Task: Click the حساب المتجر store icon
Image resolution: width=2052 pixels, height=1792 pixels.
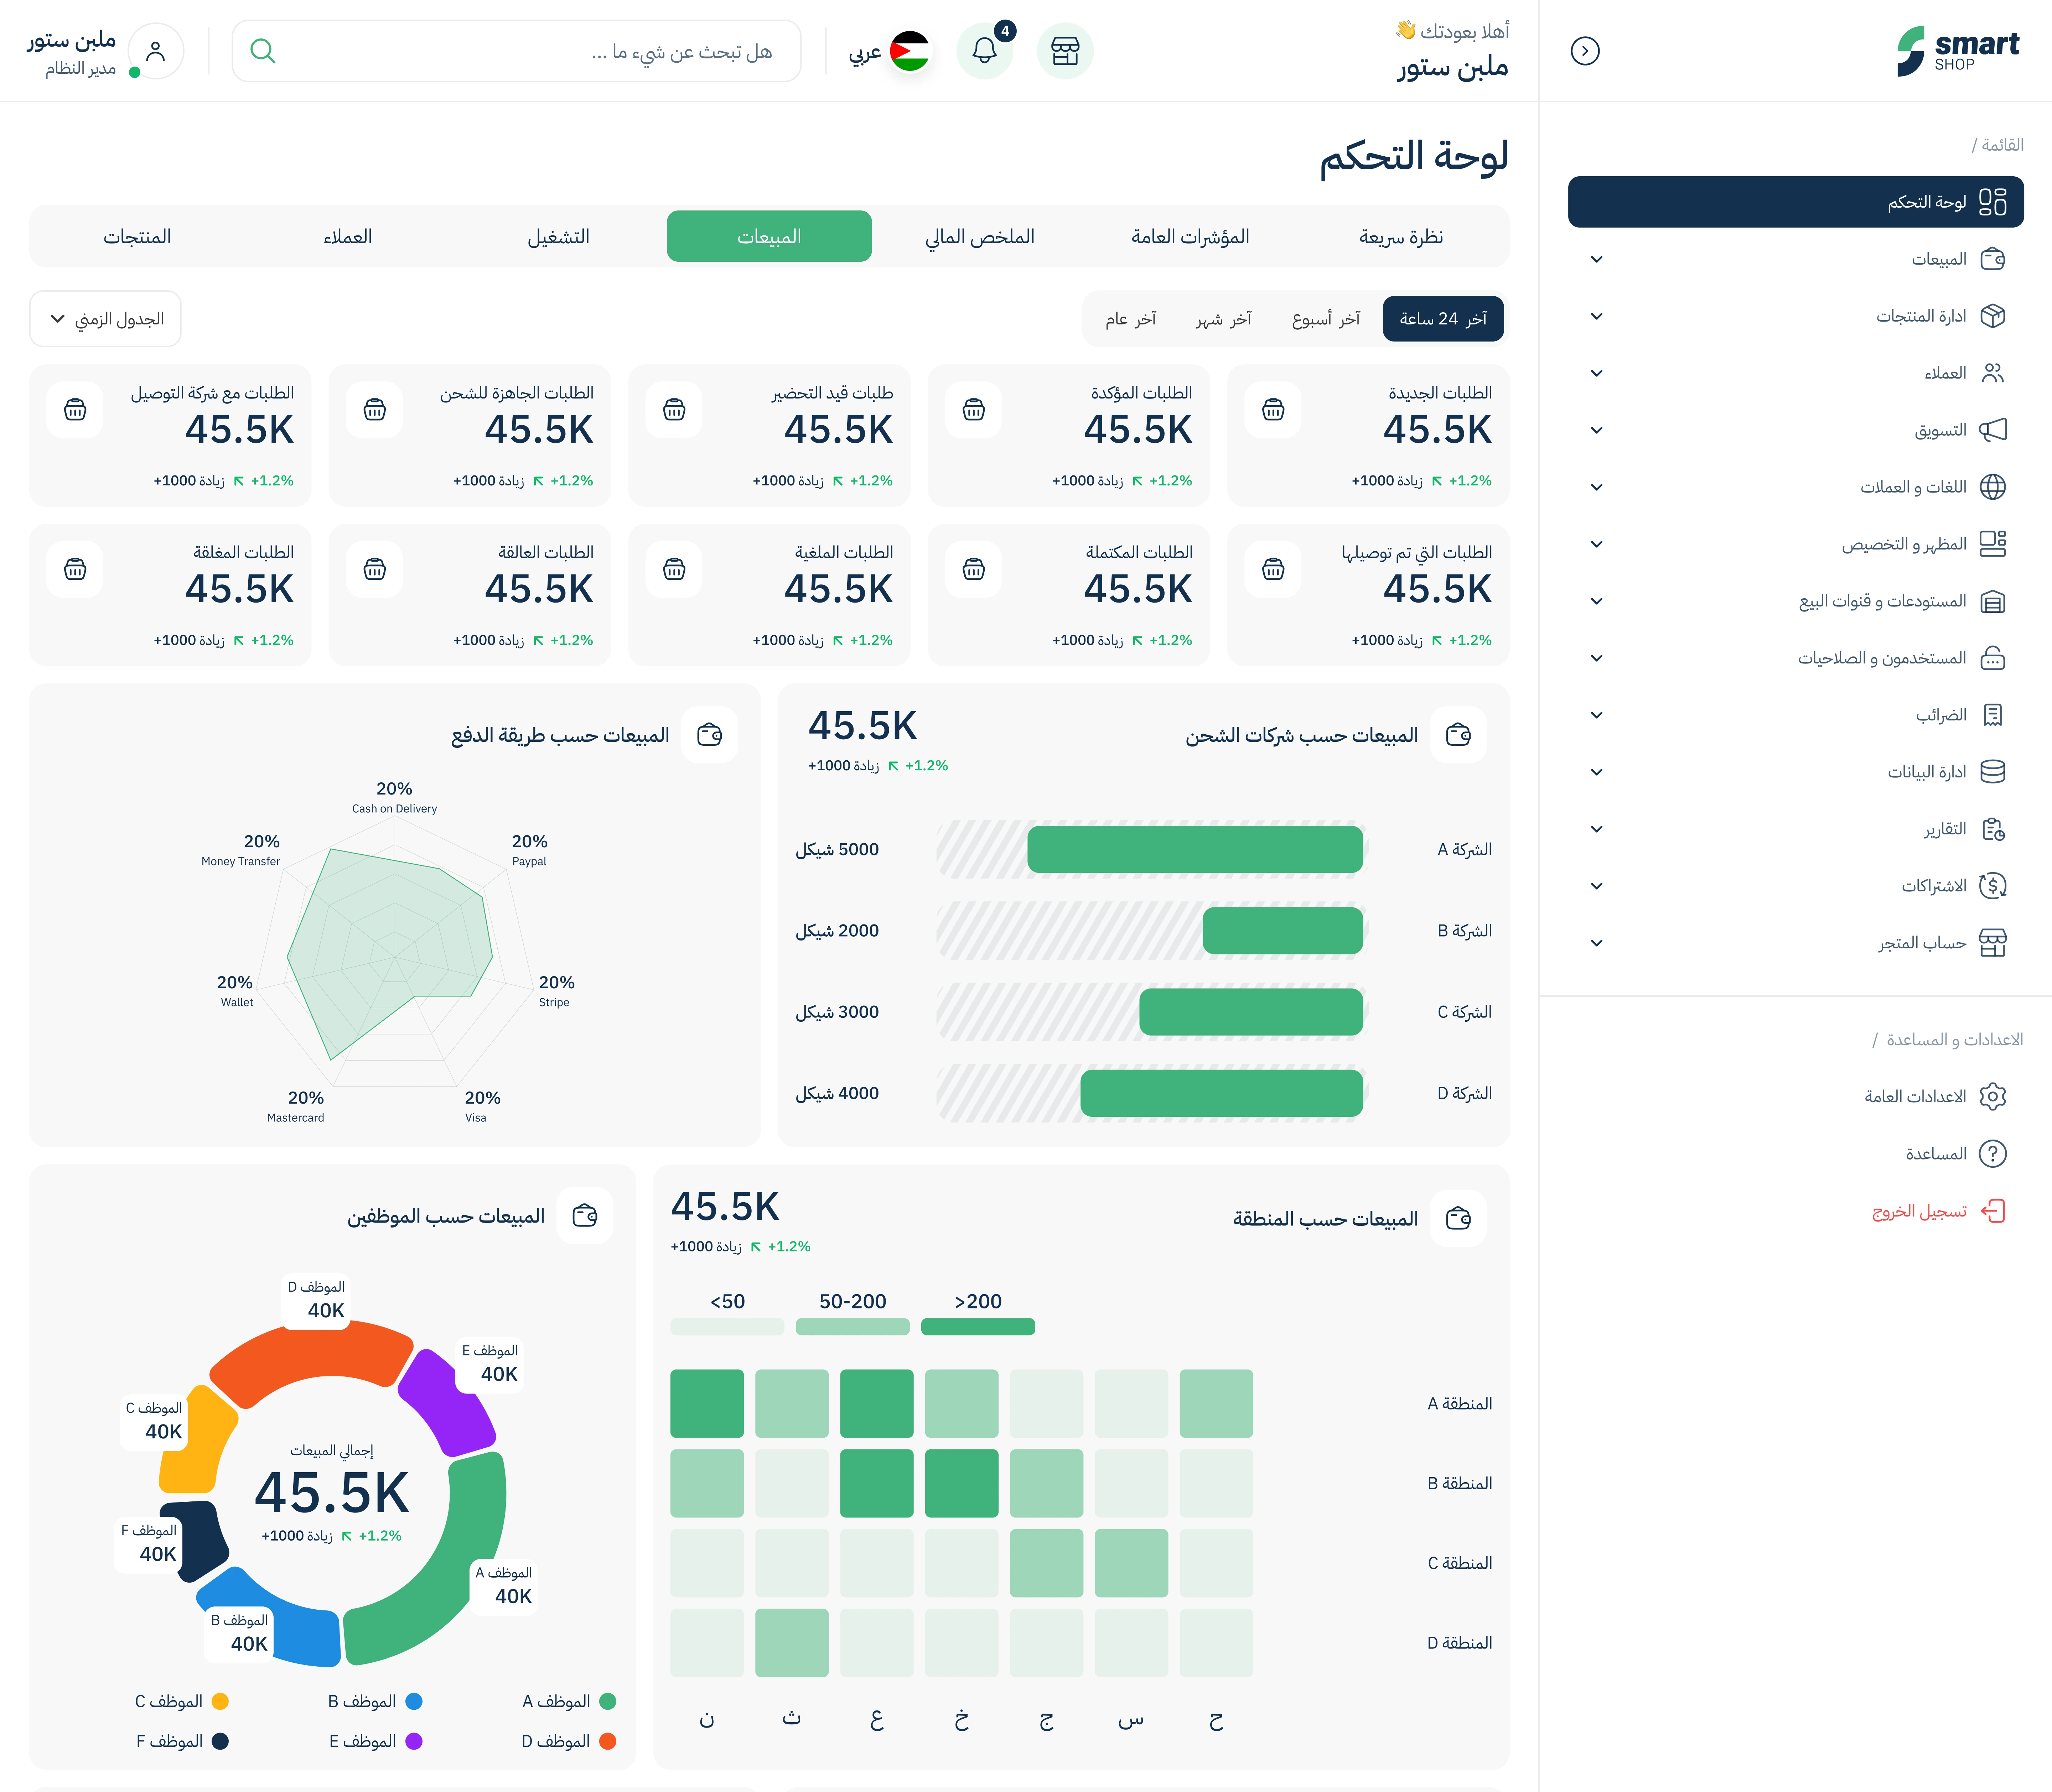Action: point(1993,943)
